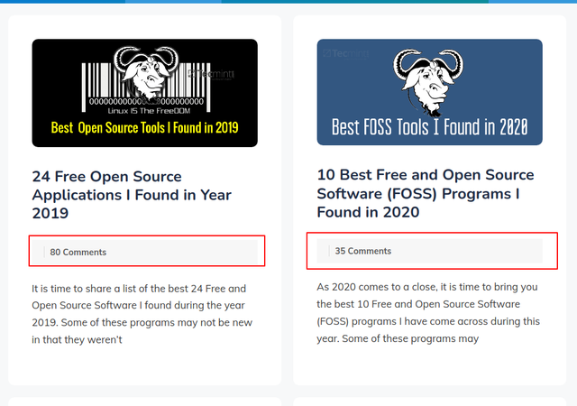Open the Best FOSS Tools 2020 thumbnail
The width and height of the screenshot is (577, 406).
429,92
